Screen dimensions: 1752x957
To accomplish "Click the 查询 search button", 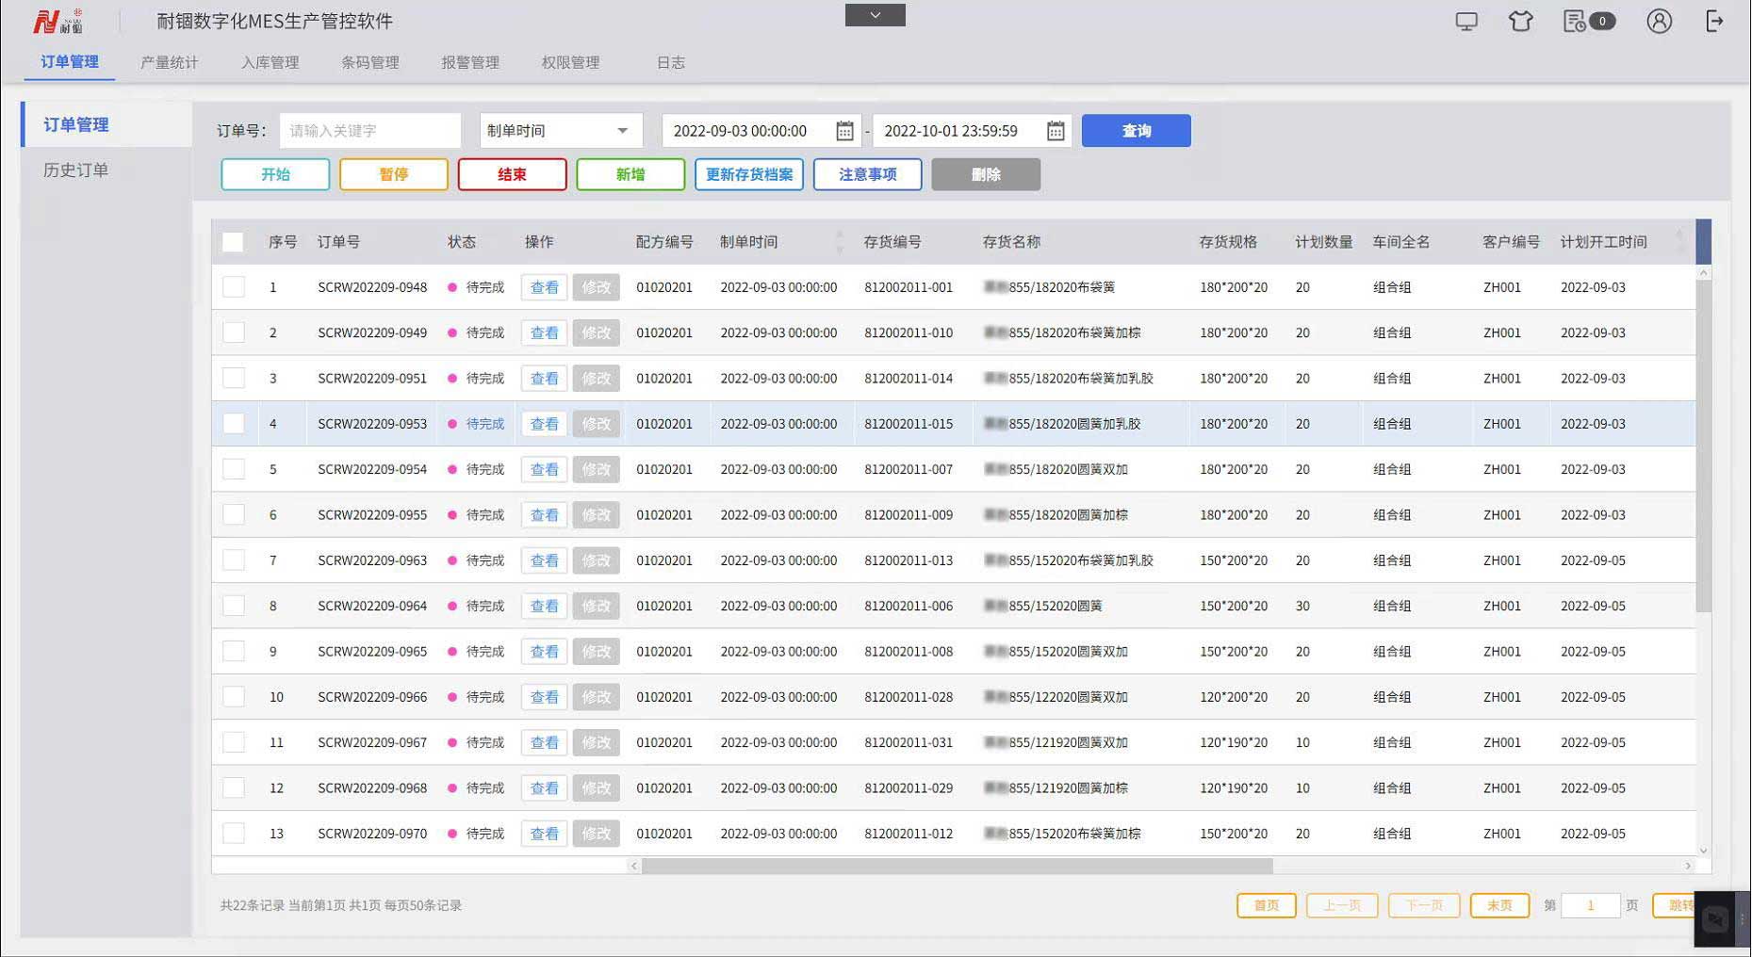I will (x=1136, y=131).
